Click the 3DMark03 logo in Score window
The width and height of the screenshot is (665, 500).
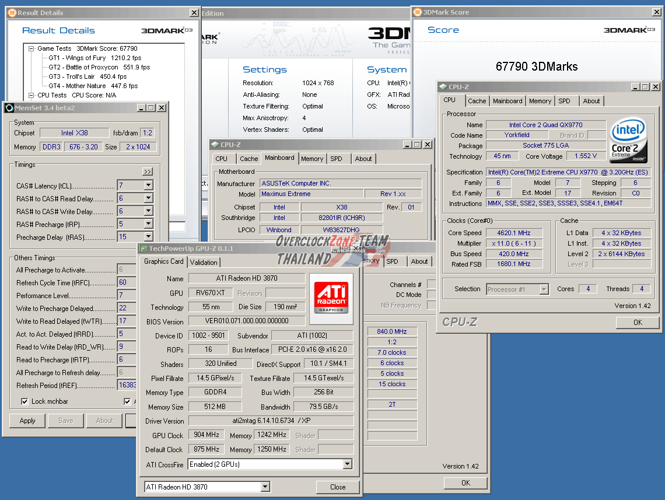click(629, 30)
